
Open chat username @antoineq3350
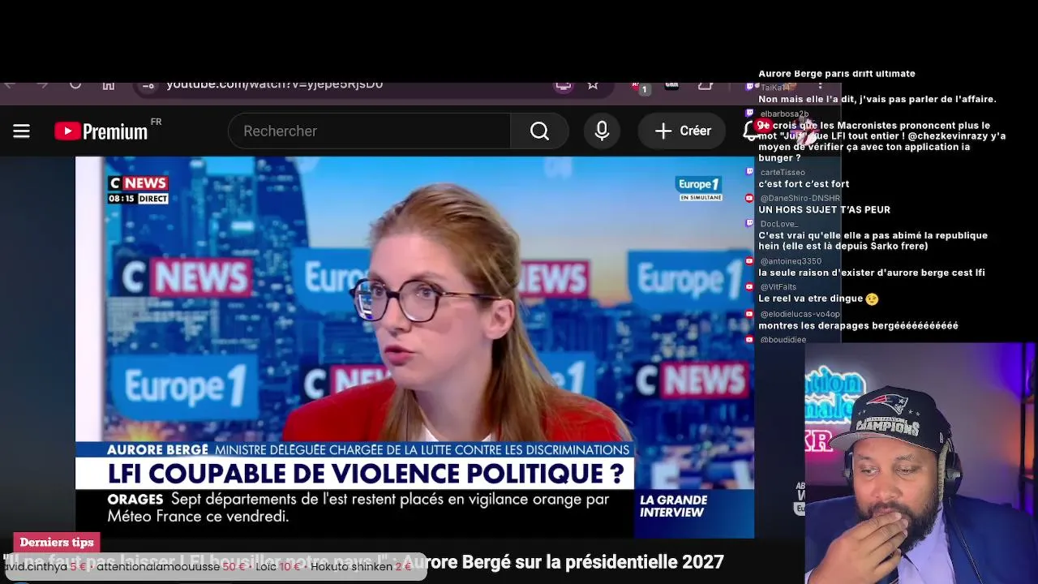click(791, 261)
